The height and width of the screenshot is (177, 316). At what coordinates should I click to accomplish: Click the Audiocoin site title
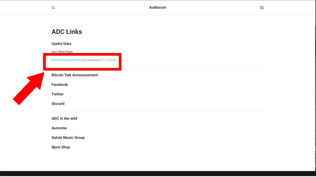158,7
